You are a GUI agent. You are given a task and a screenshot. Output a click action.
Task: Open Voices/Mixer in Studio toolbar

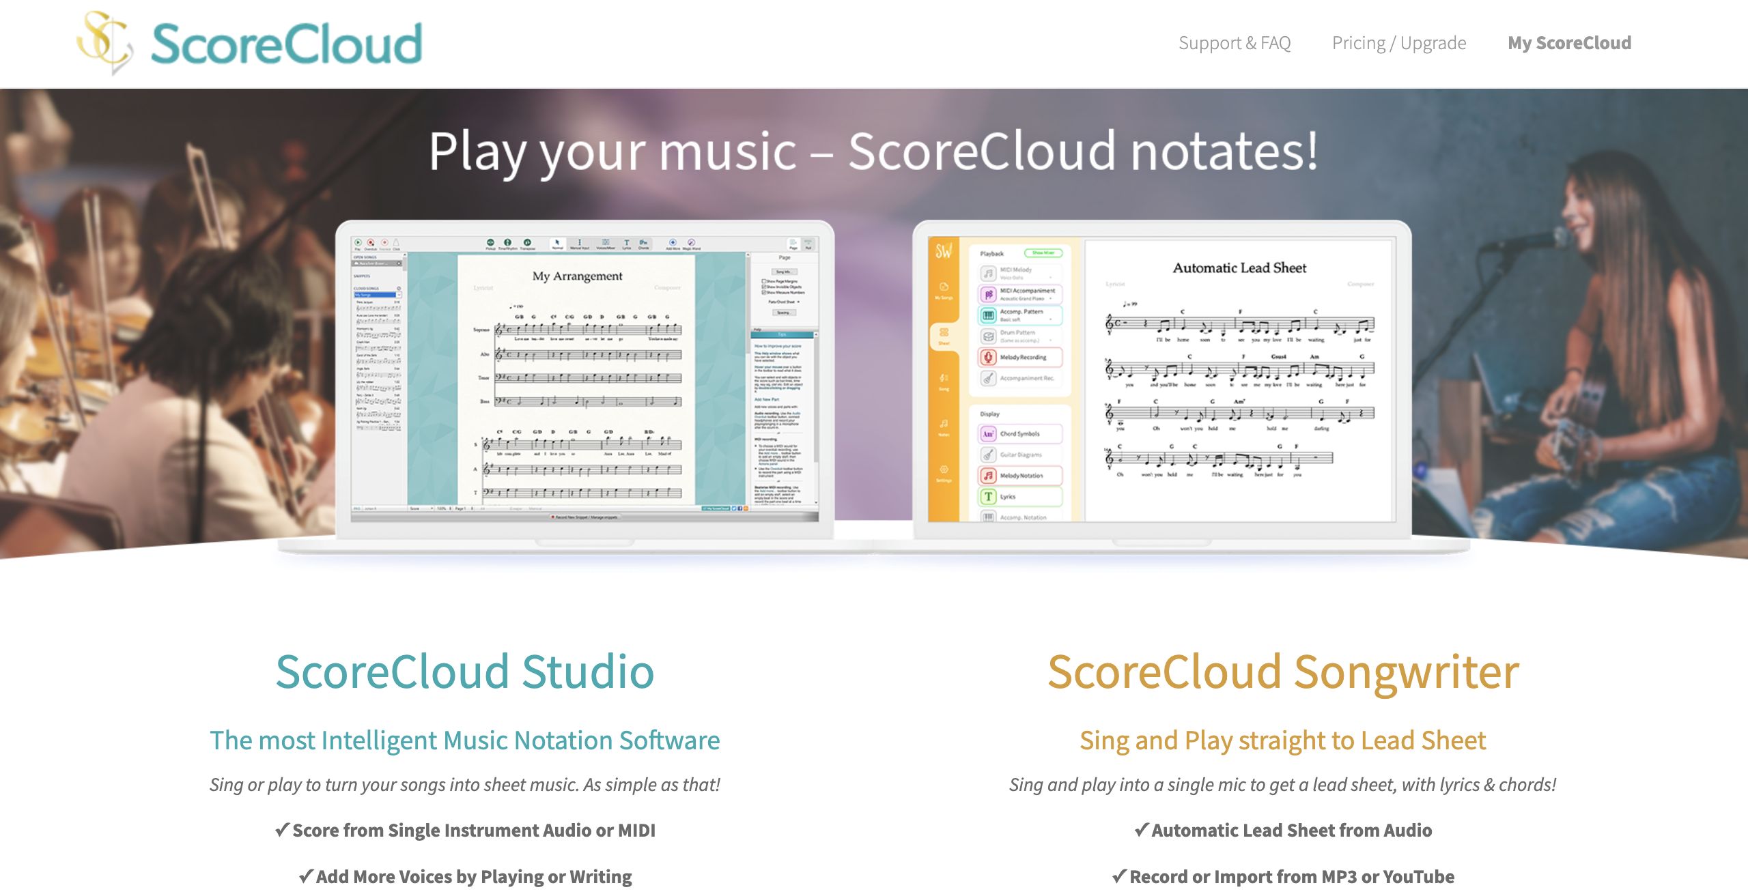tap(606, 244)
